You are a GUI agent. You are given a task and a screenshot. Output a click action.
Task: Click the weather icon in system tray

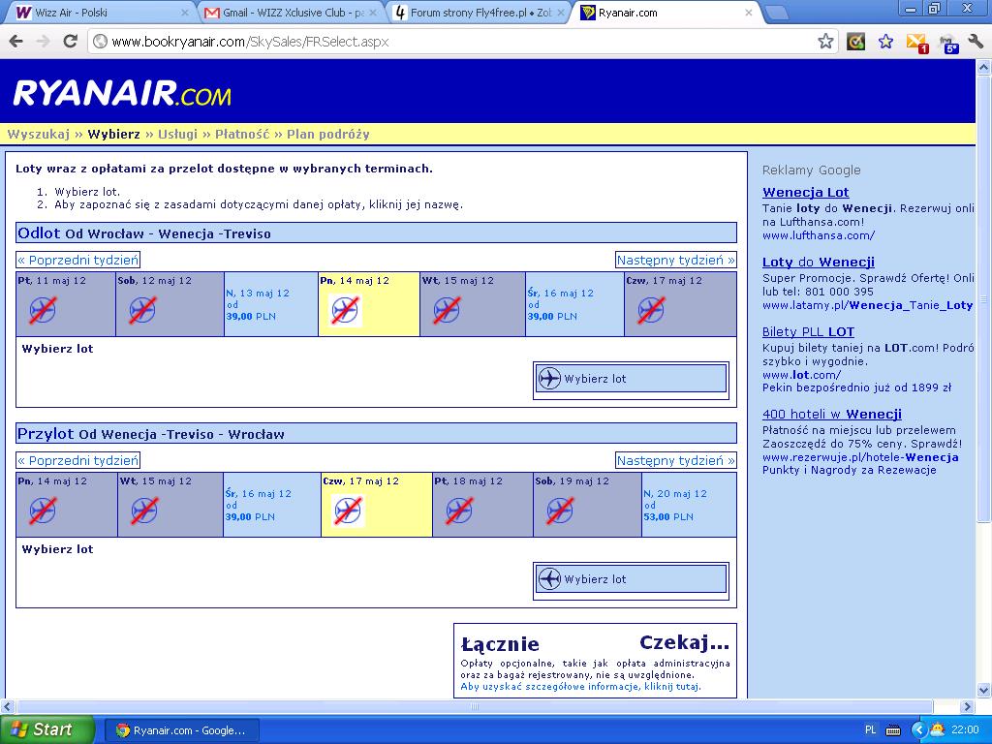point(937,729)
